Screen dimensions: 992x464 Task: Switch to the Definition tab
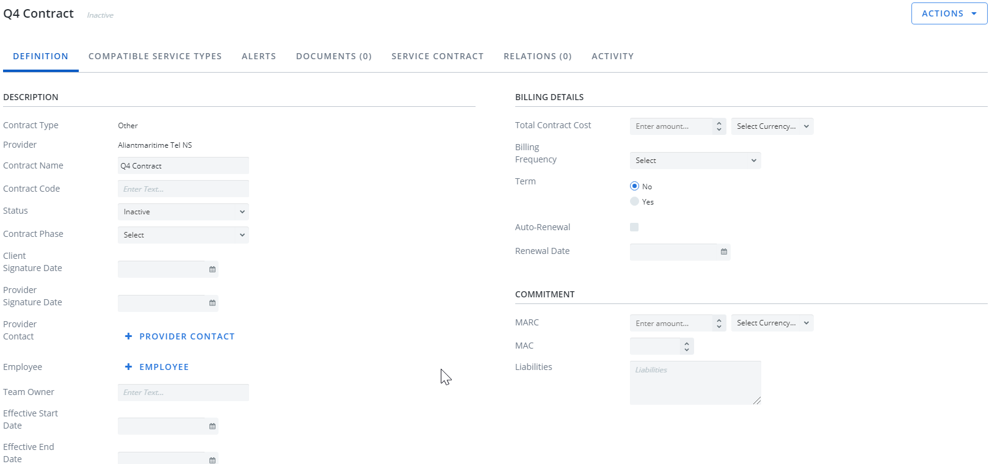click(x=41, y=56)
